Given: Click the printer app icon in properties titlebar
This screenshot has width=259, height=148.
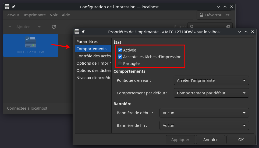Looking at the screenshot, I should (77, 32).
